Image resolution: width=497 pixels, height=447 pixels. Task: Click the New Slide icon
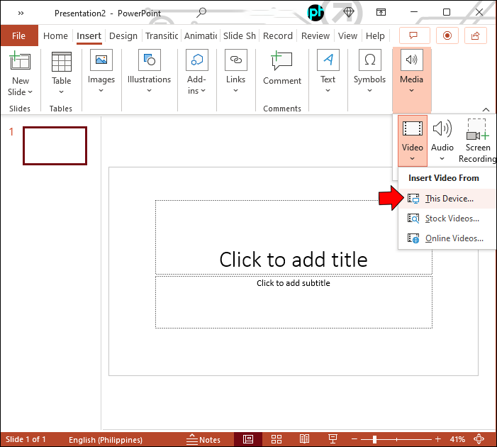point(20,60)
